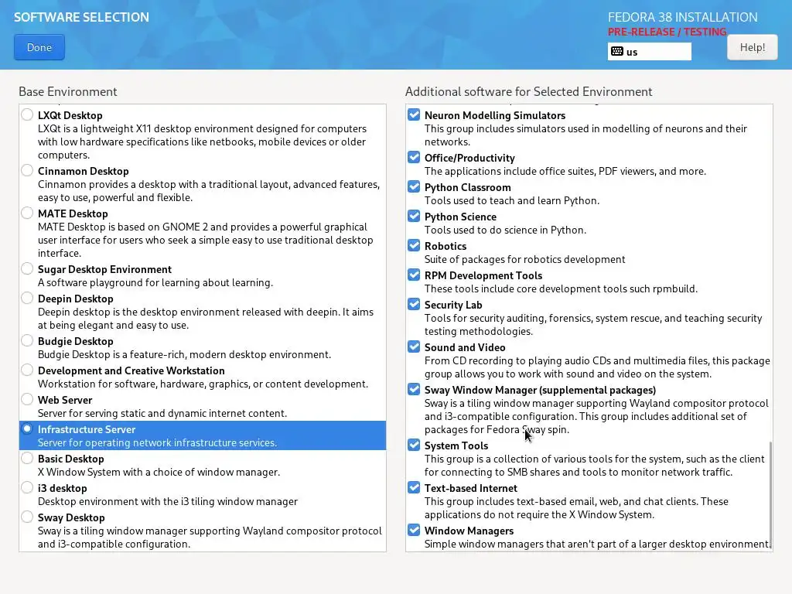Uncheck Window Managers checkbox

[414, 529]
